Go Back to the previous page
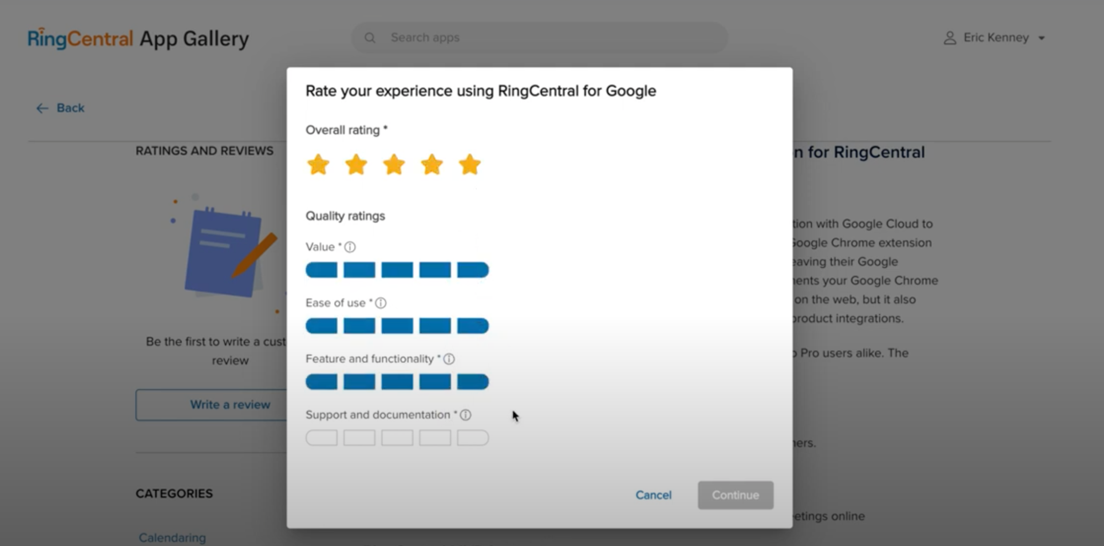Image resolution: width=1104 pixels, height=546 pixels. pos(61,108)
